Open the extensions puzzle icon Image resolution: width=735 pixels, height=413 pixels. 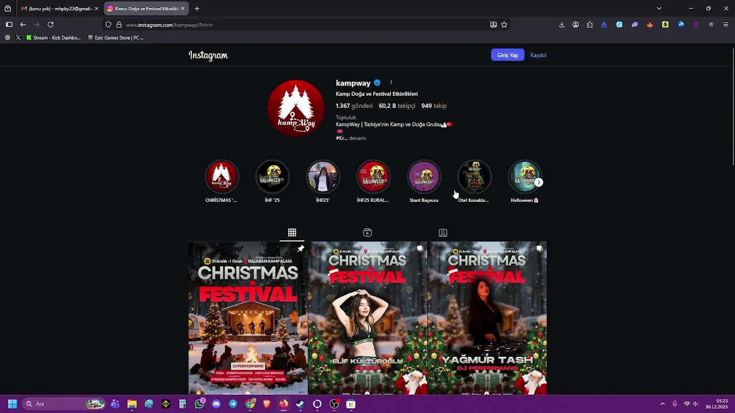click(x=590, y=25)
